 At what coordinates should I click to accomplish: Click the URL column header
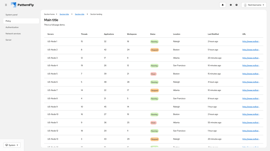point(244,34)
